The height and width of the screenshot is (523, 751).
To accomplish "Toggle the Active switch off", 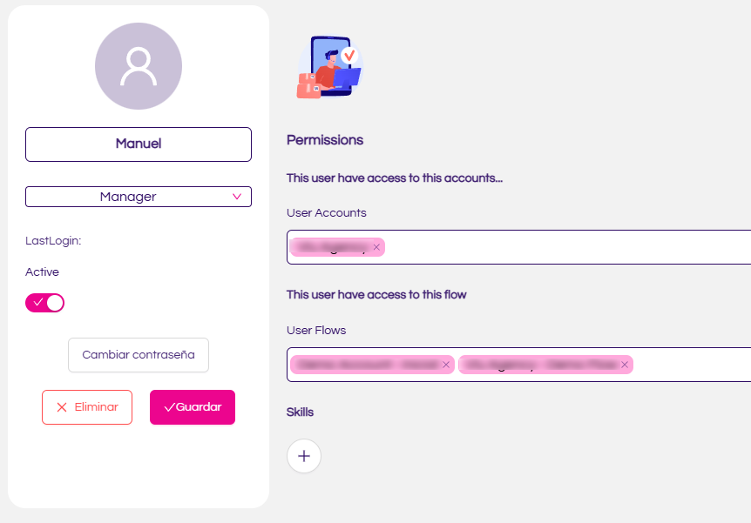I will (x=45, y=303).
